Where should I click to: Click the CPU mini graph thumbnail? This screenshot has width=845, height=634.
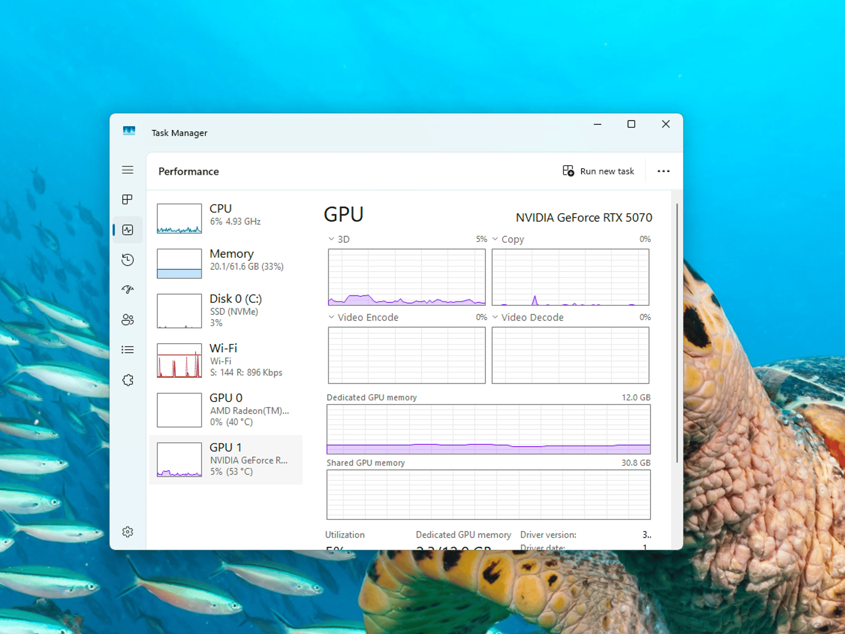[179, 219]
